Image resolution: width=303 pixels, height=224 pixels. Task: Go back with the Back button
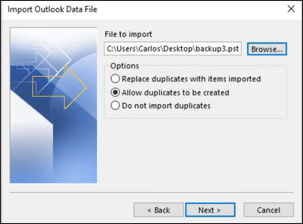(x=158, y=210)
